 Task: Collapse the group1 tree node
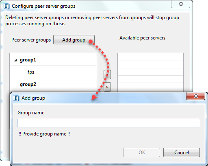point(15,60)
